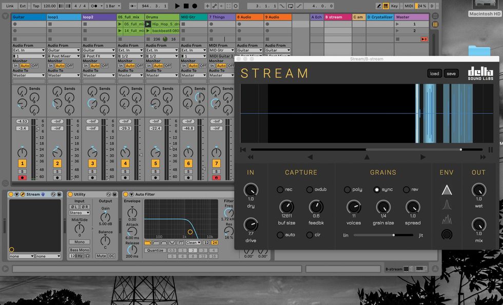The height and width of the screenshot is (305, 503).
Task: Launch Master scene 1
Action: pos(397,24)
